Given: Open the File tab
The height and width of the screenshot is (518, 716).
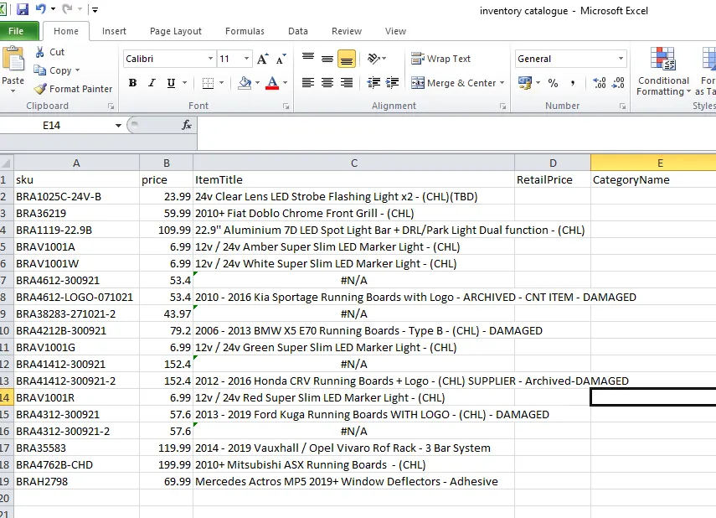Looking at the screenshot, I should (17, 31).
